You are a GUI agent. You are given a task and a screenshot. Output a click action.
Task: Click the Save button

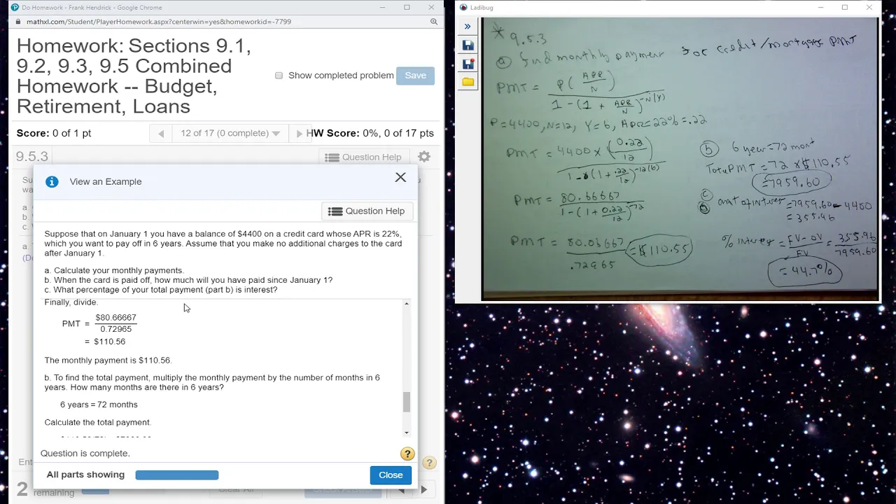point(415,76)
